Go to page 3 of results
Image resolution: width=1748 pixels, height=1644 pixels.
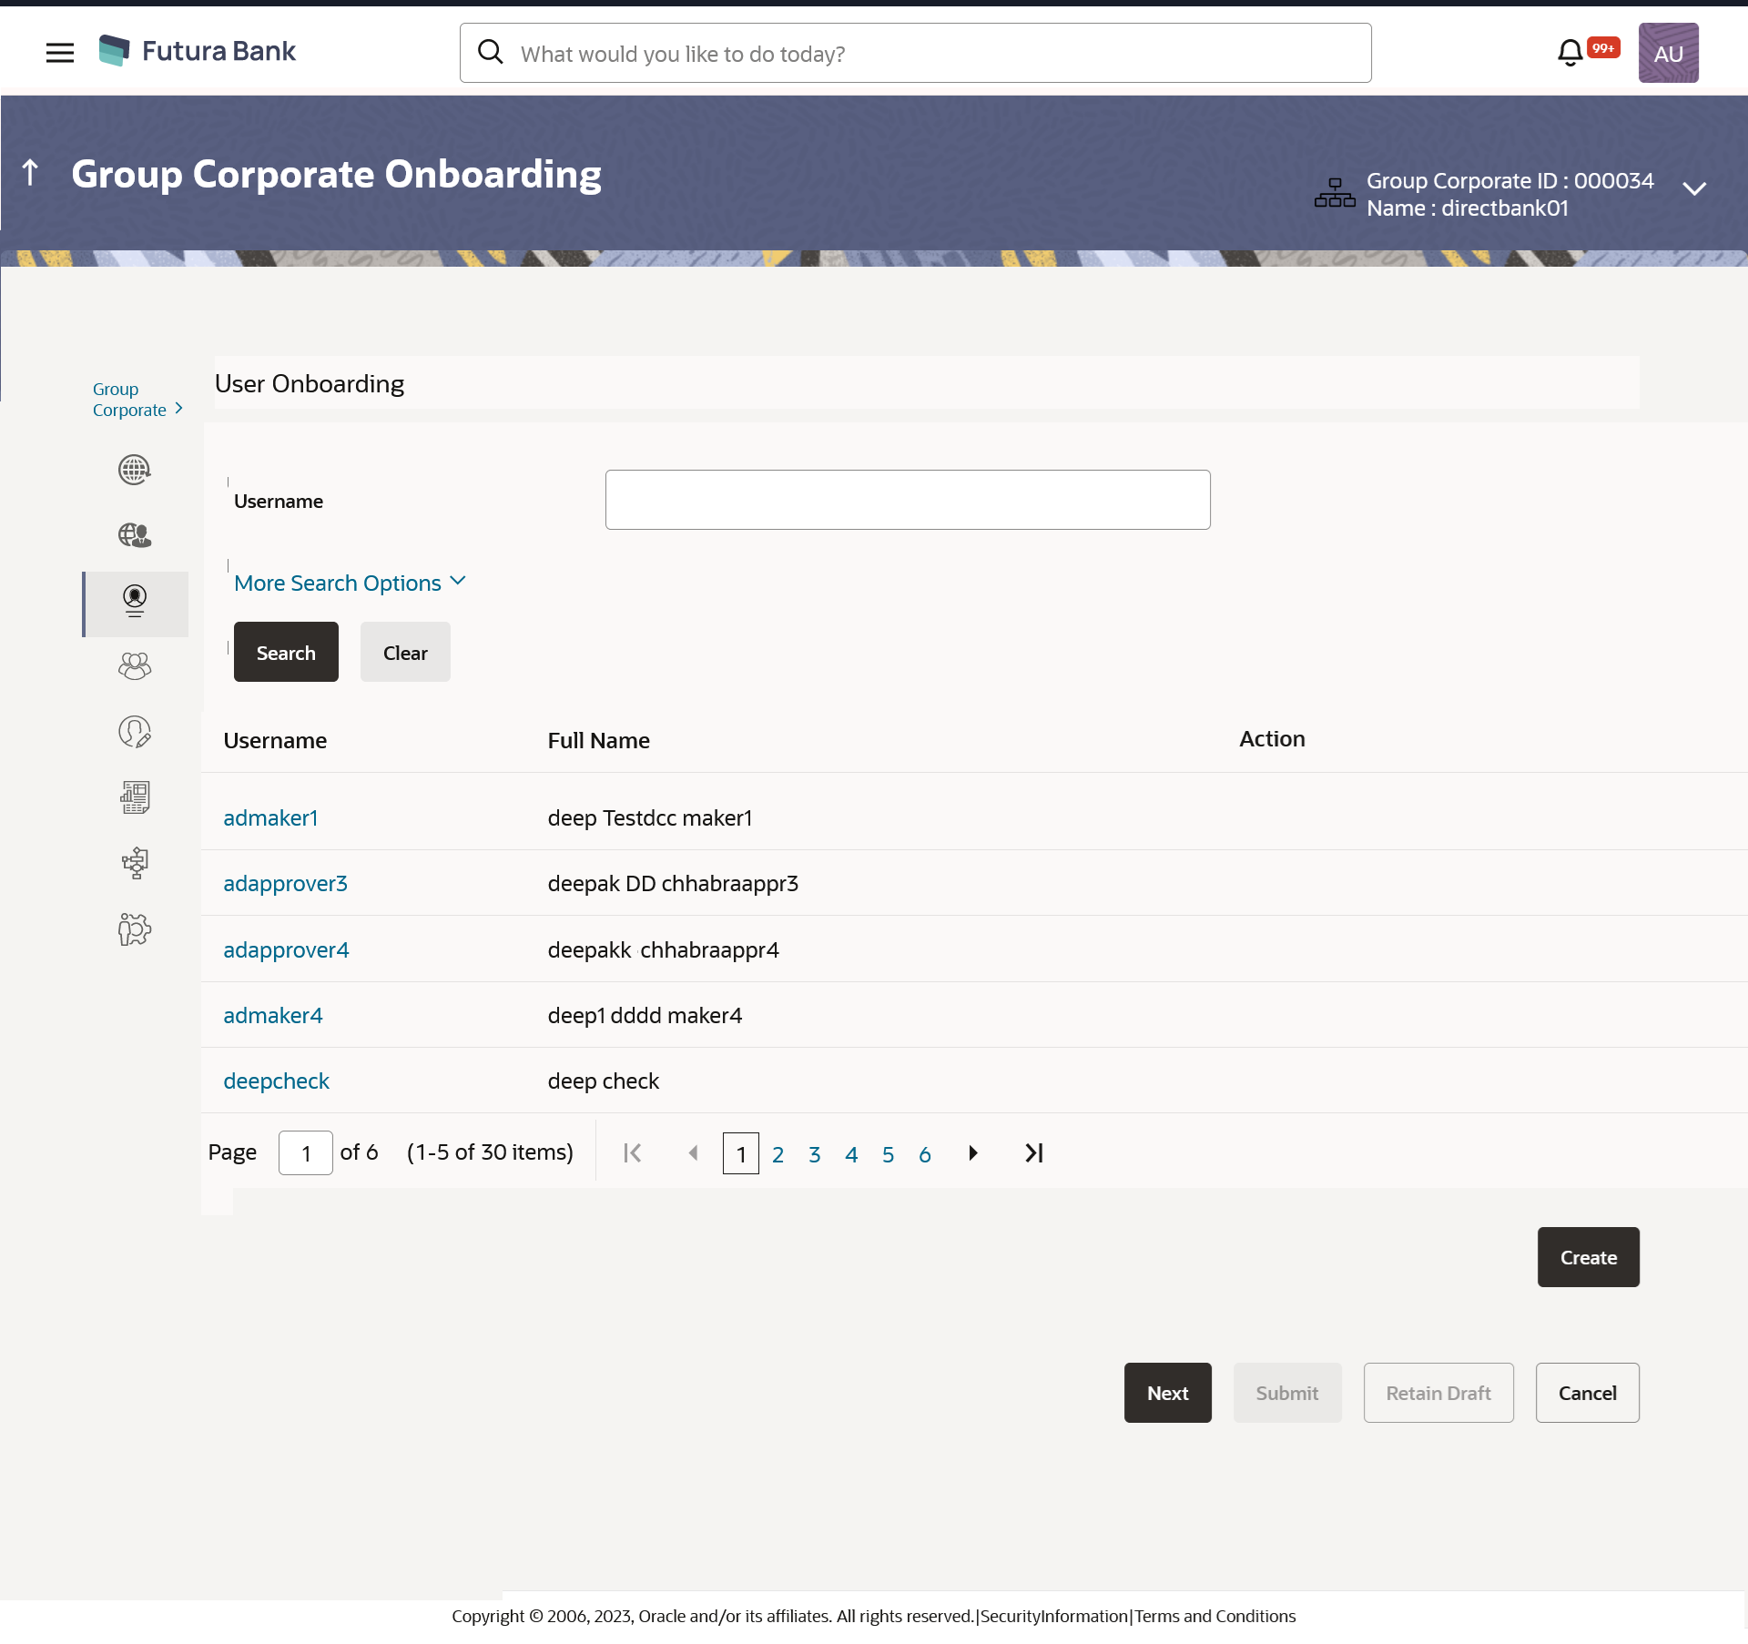(x=815, y=1154)
